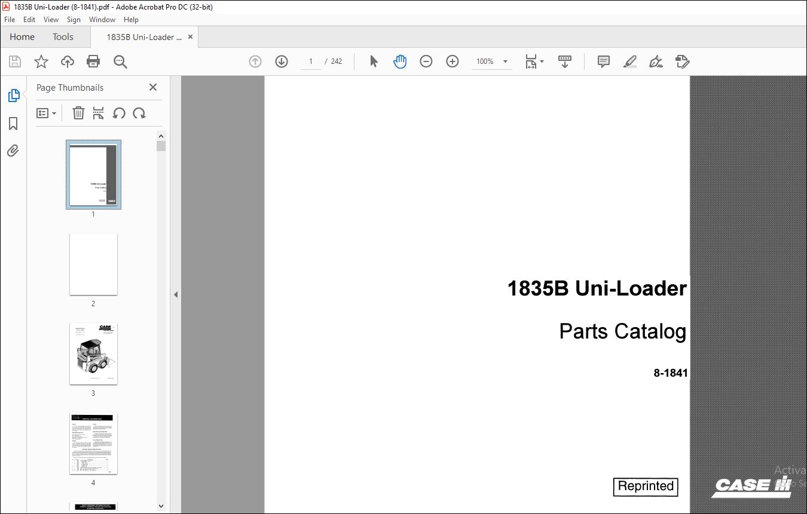Star this document as a favorite
This screenshot has width=807, height=514.
point(41,61)
